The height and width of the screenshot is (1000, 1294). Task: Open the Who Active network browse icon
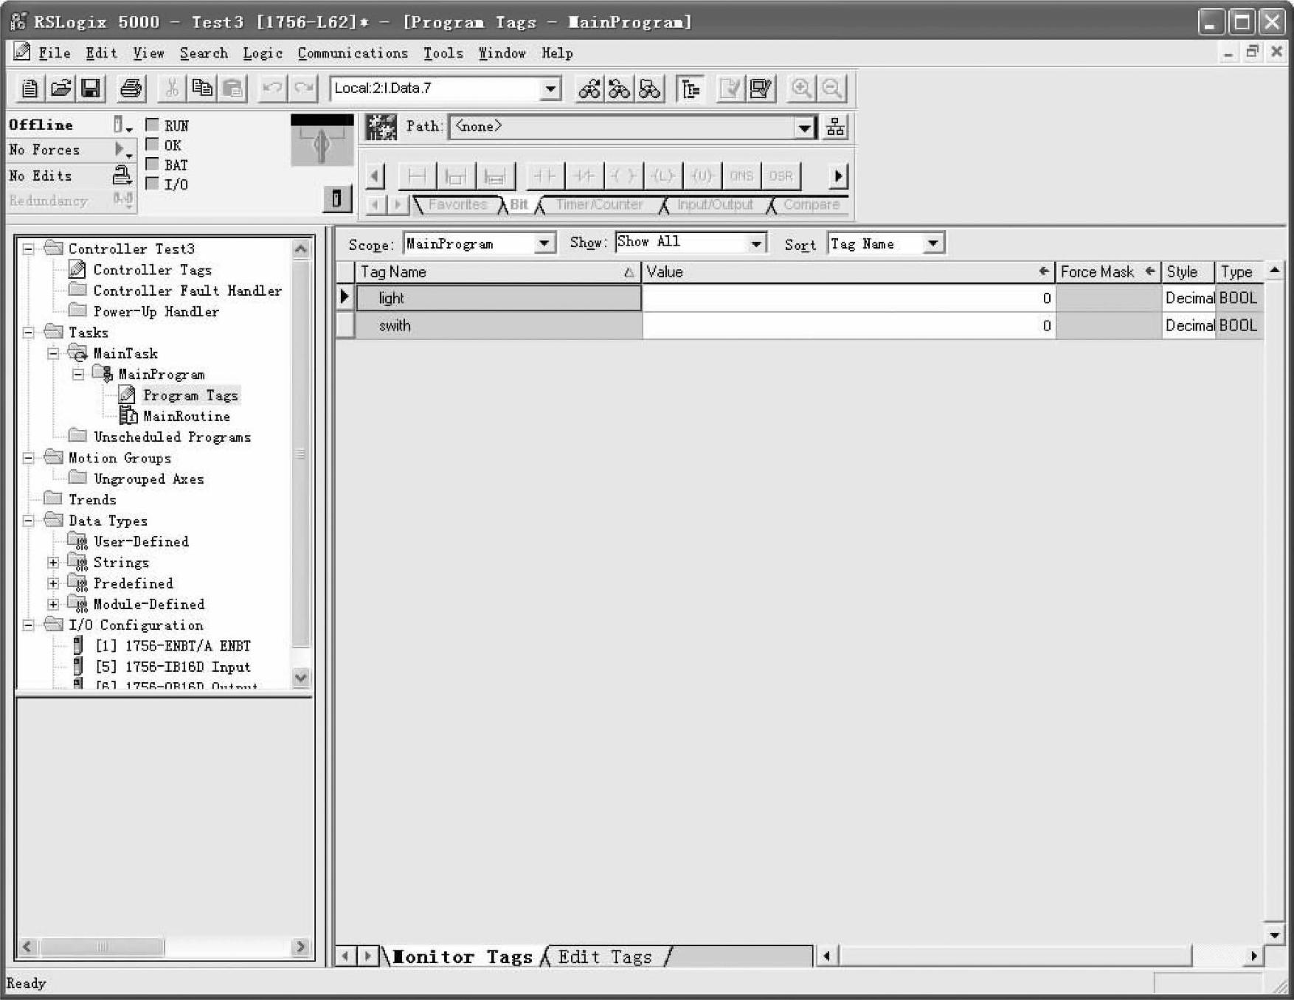tap(835, 127)
